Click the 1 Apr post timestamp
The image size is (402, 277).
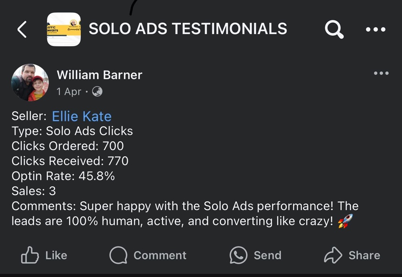coord(69,92)
